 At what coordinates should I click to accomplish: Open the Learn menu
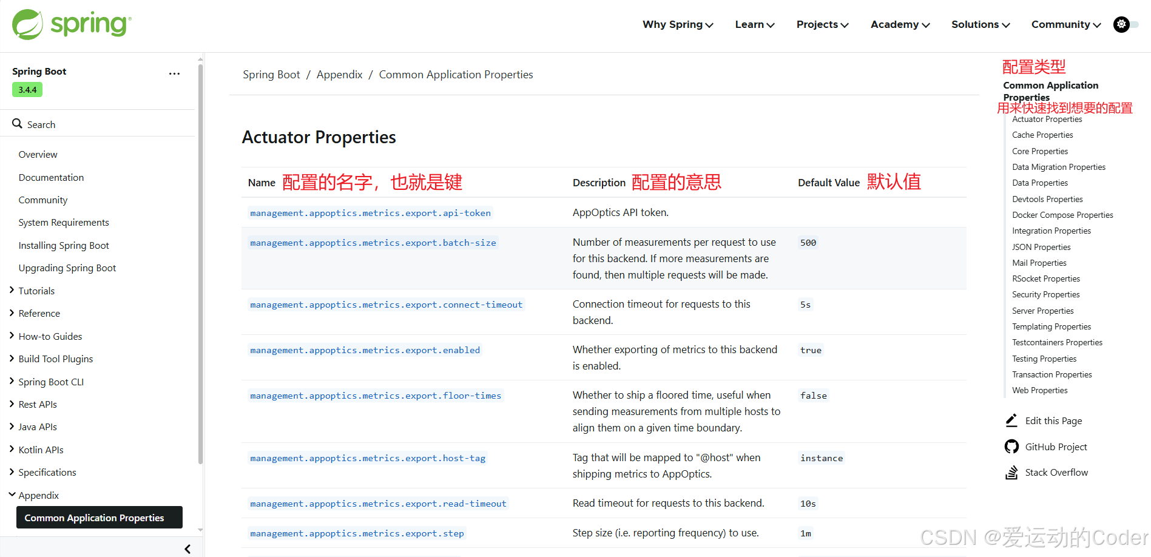coord(754,24)
